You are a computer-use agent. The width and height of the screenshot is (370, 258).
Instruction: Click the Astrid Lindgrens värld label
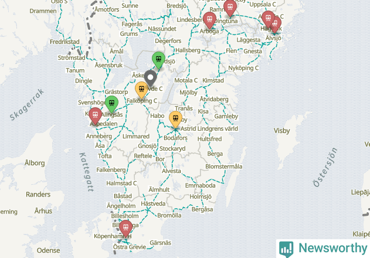209,128
